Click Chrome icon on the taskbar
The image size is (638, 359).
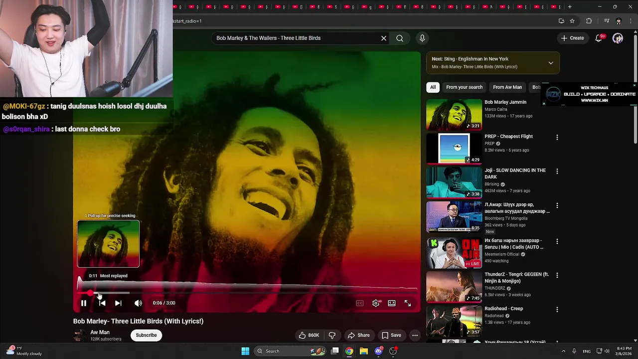point(349,351)
